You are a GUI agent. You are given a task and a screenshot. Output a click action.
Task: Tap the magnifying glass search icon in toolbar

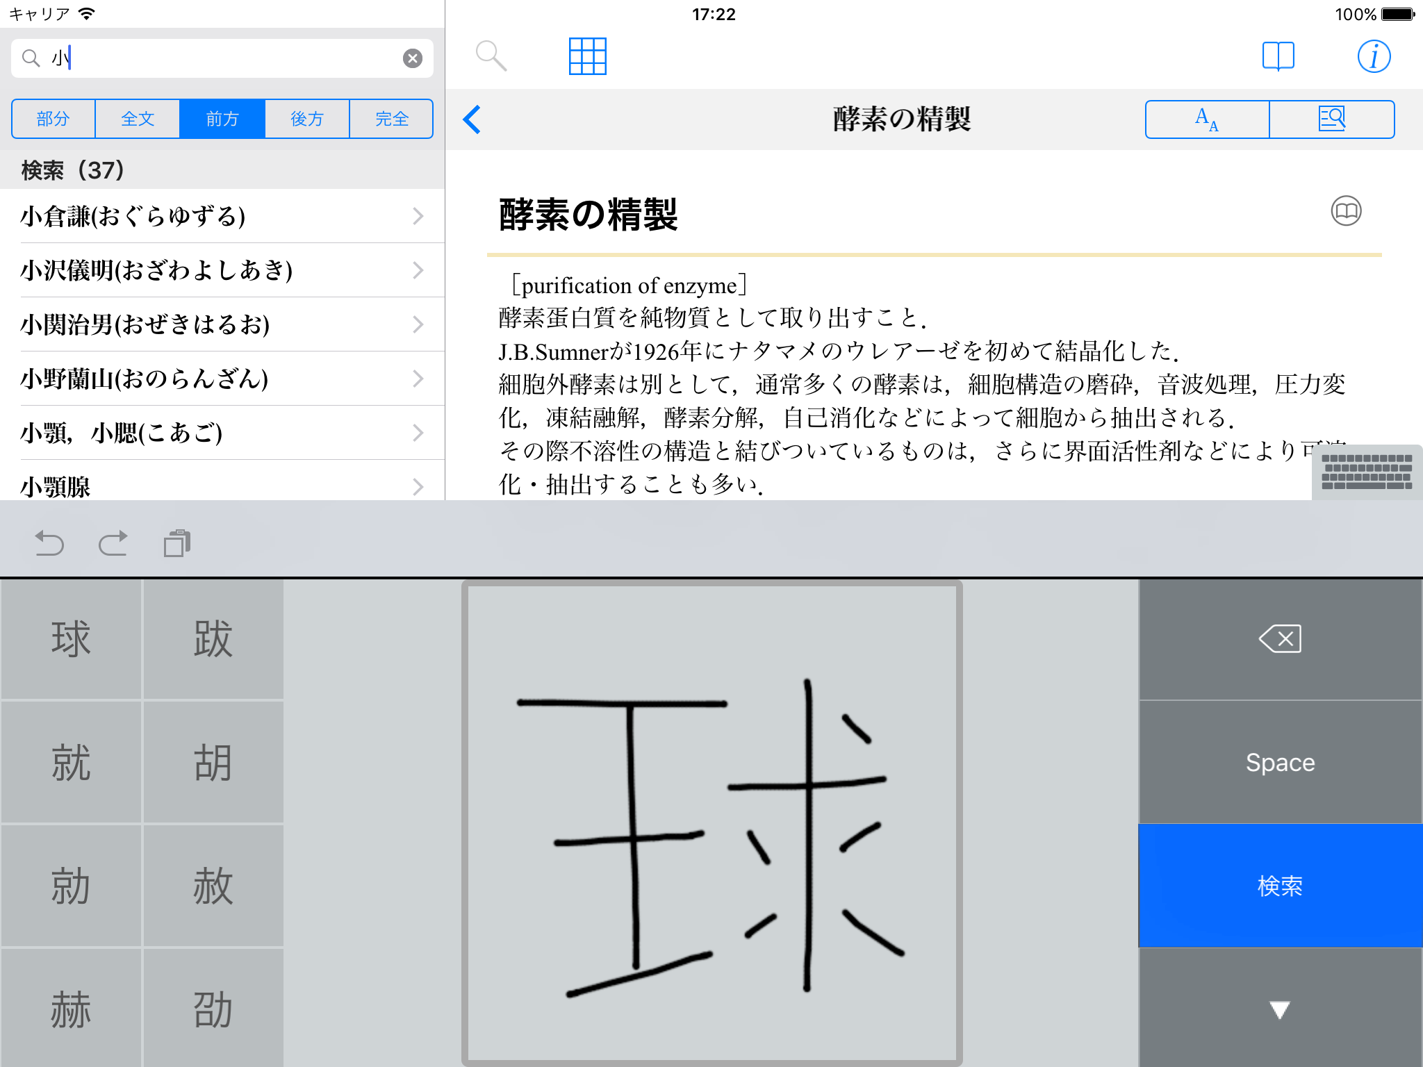[x=491, y=56]
